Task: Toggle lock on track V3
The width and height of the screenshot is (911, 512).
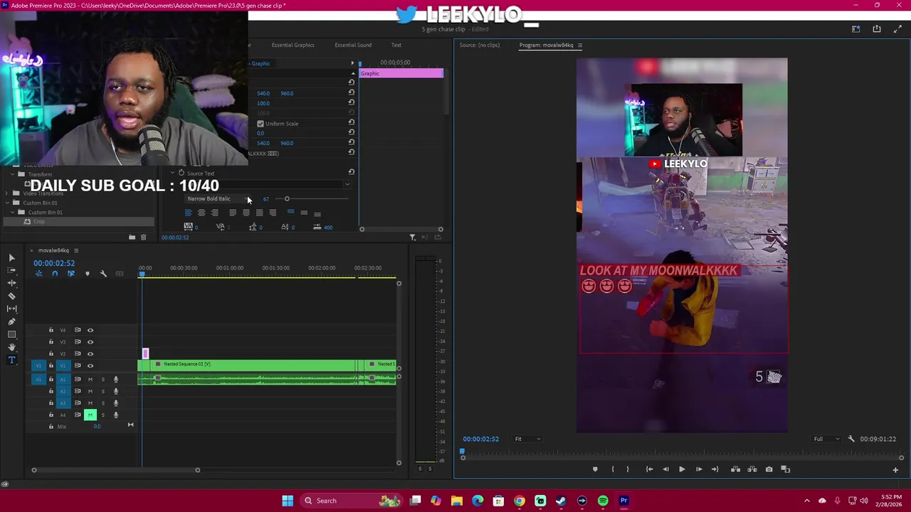Action: 51,341
